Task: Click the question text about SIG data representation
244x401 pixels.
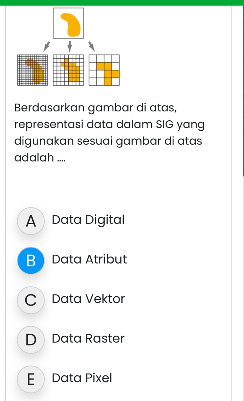Action: (x=110, y=133)
